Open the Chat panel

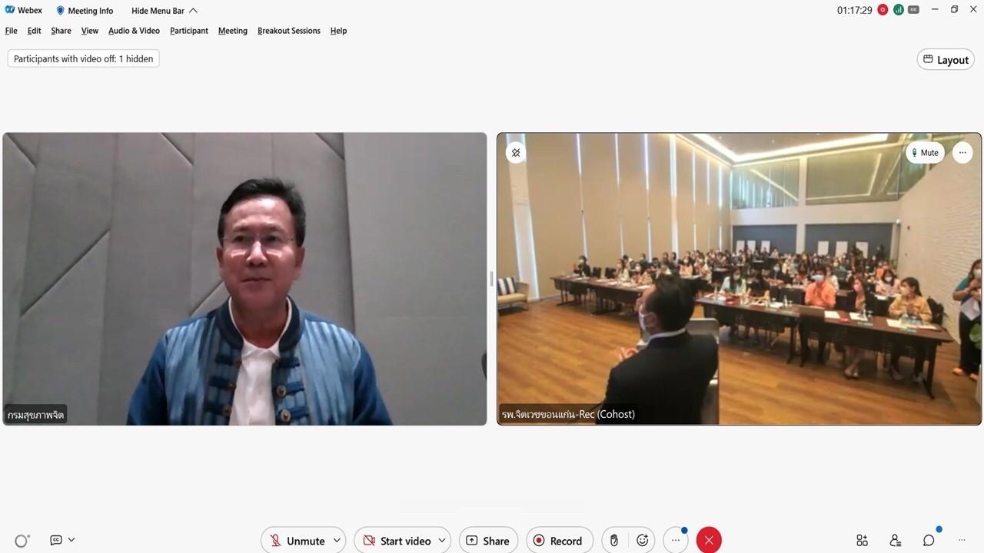929,541
